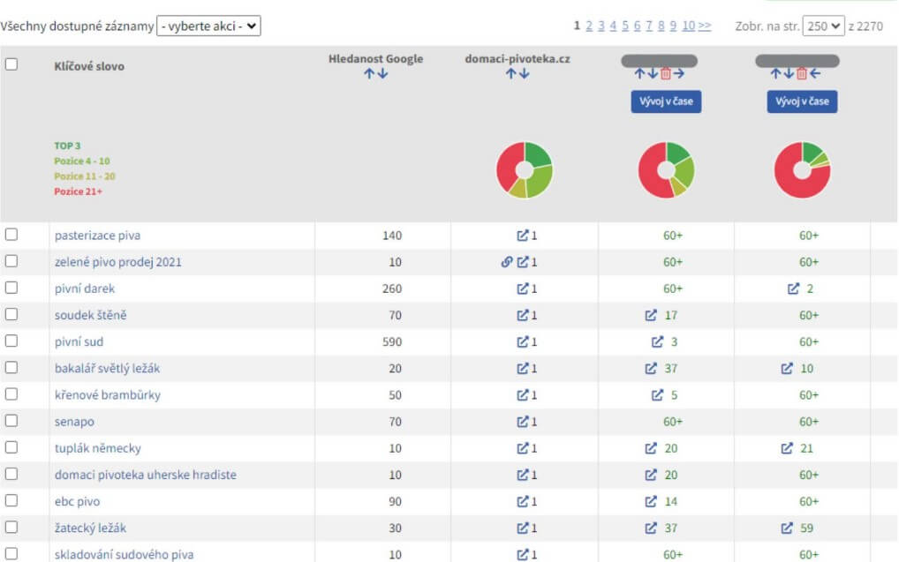
Task: Check the pasterizace piva row checkbox
Action: (11, 235)
